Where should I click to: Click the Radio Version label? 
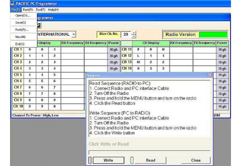pyautogui.click(x=180, y=35)
